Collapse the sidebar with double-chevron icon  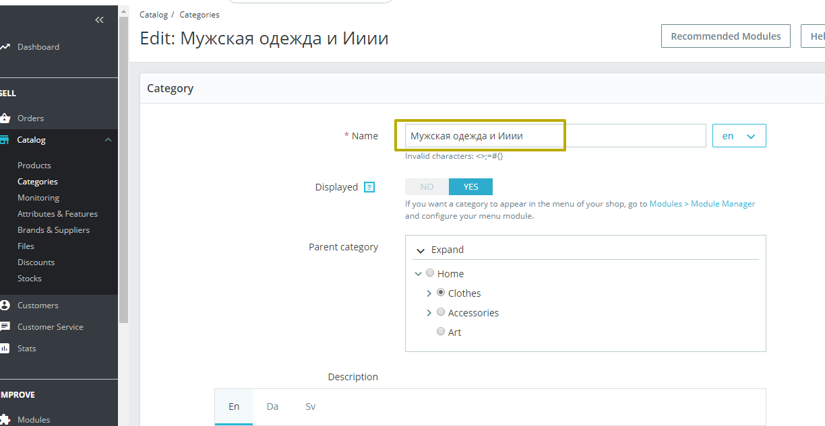[x=100, y=20]
